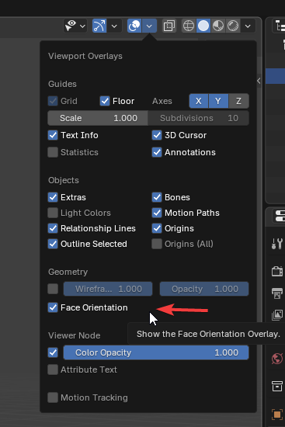This screenshot has width=285, height=427.
Task: Switch to Solid viewport shading
Action: pyautogui.click(x=203, y=26)
